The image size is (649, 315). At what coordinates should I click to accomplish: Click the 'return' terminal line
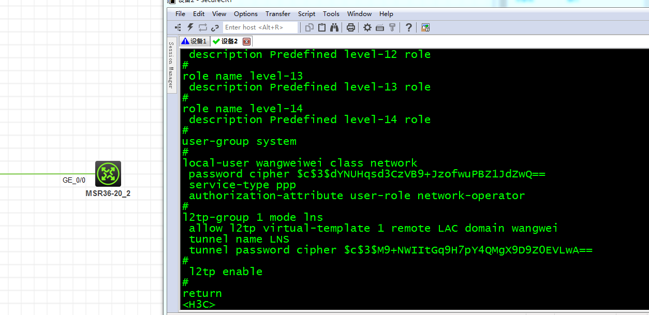click(x=202, y=293)
